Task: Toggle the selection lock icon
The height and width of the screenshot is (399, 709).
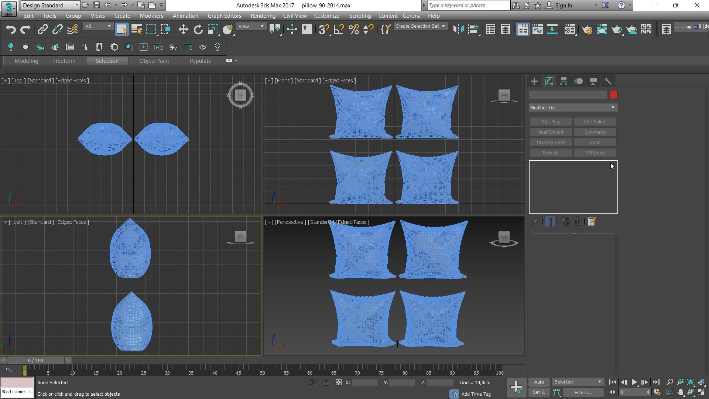Action: tap(326, 383)
